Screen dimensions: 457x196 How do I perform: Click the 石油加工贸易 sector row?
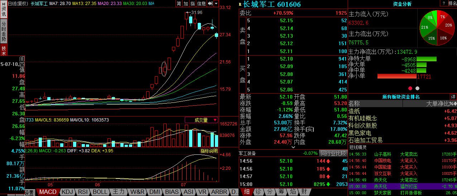point(403,140)
